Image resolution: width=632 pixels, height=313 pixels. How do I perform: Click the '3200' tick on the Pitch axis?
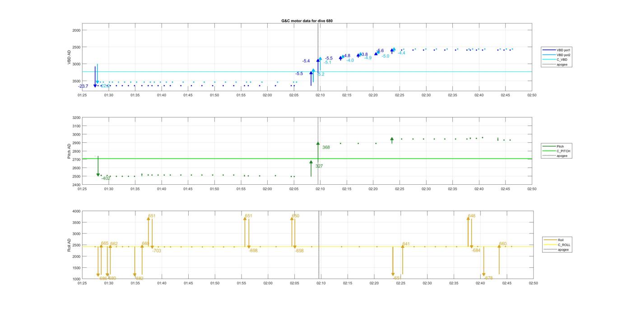pos(76,118)
